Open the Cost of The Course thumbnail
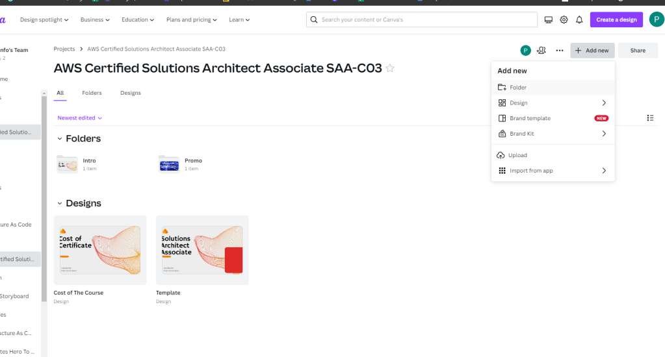The image size is (665, 357). (100, 250)
